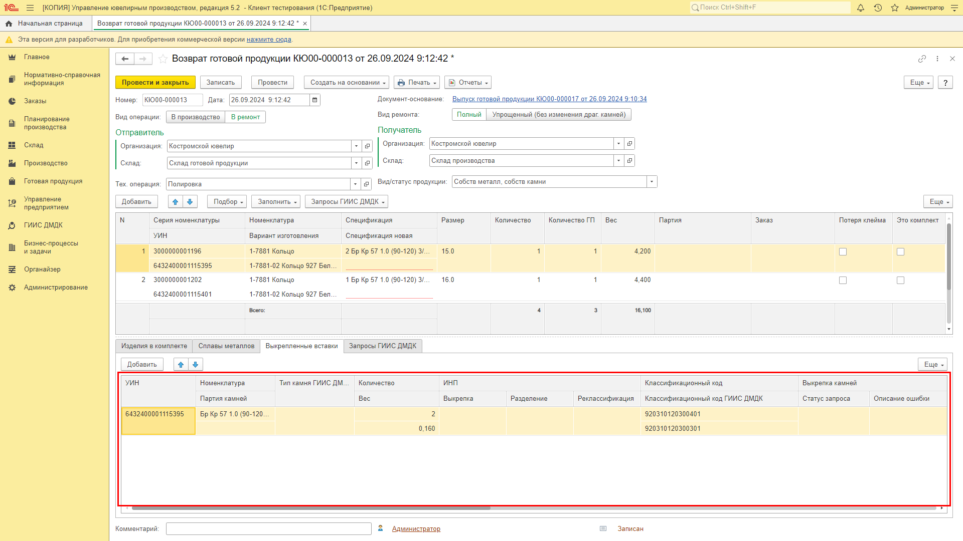Move product row down arrow
Image resolution: width=963 pixels, height=541 pixels.
click(x=190, y=202)
